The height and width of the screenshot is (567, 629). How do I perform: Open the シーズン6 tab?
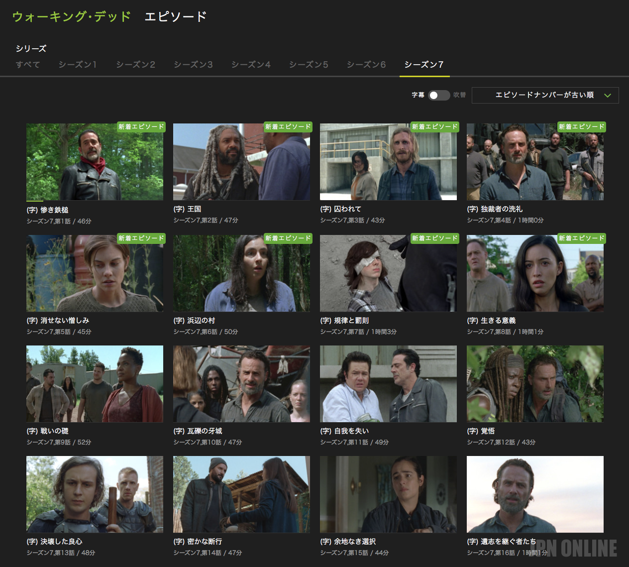(x=366, y=65)
